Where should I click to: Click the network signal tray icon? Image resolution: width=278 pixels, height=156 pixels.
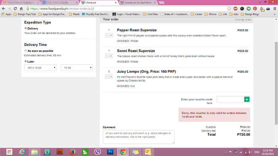click(x=241, y=152)
